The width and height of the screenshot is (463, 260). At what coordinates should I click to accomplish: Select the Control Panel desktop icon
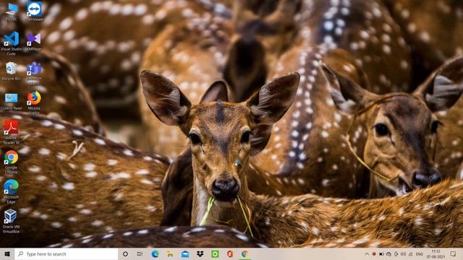pyautogui.click(x=12, y=101)
